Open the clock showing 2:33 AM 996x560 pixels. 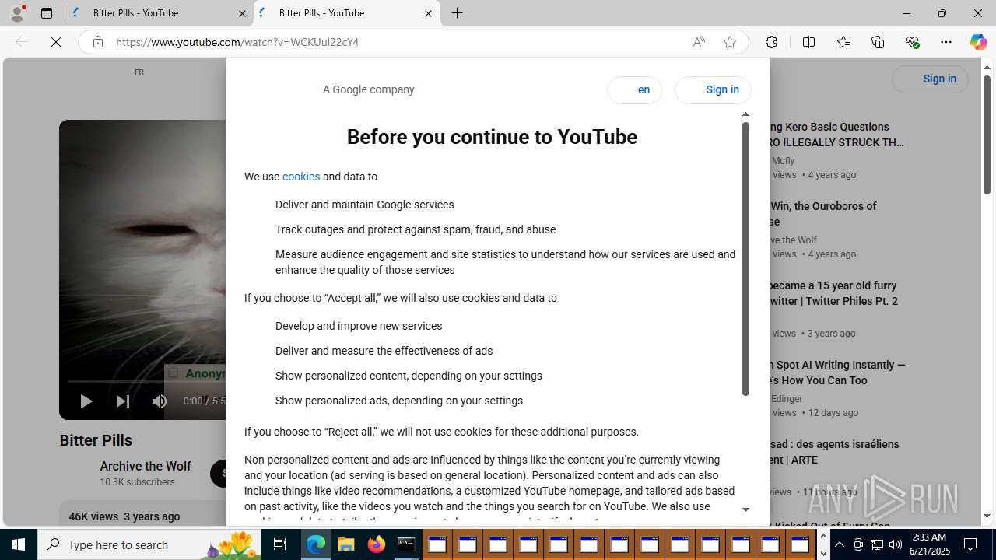click(929, 544)
